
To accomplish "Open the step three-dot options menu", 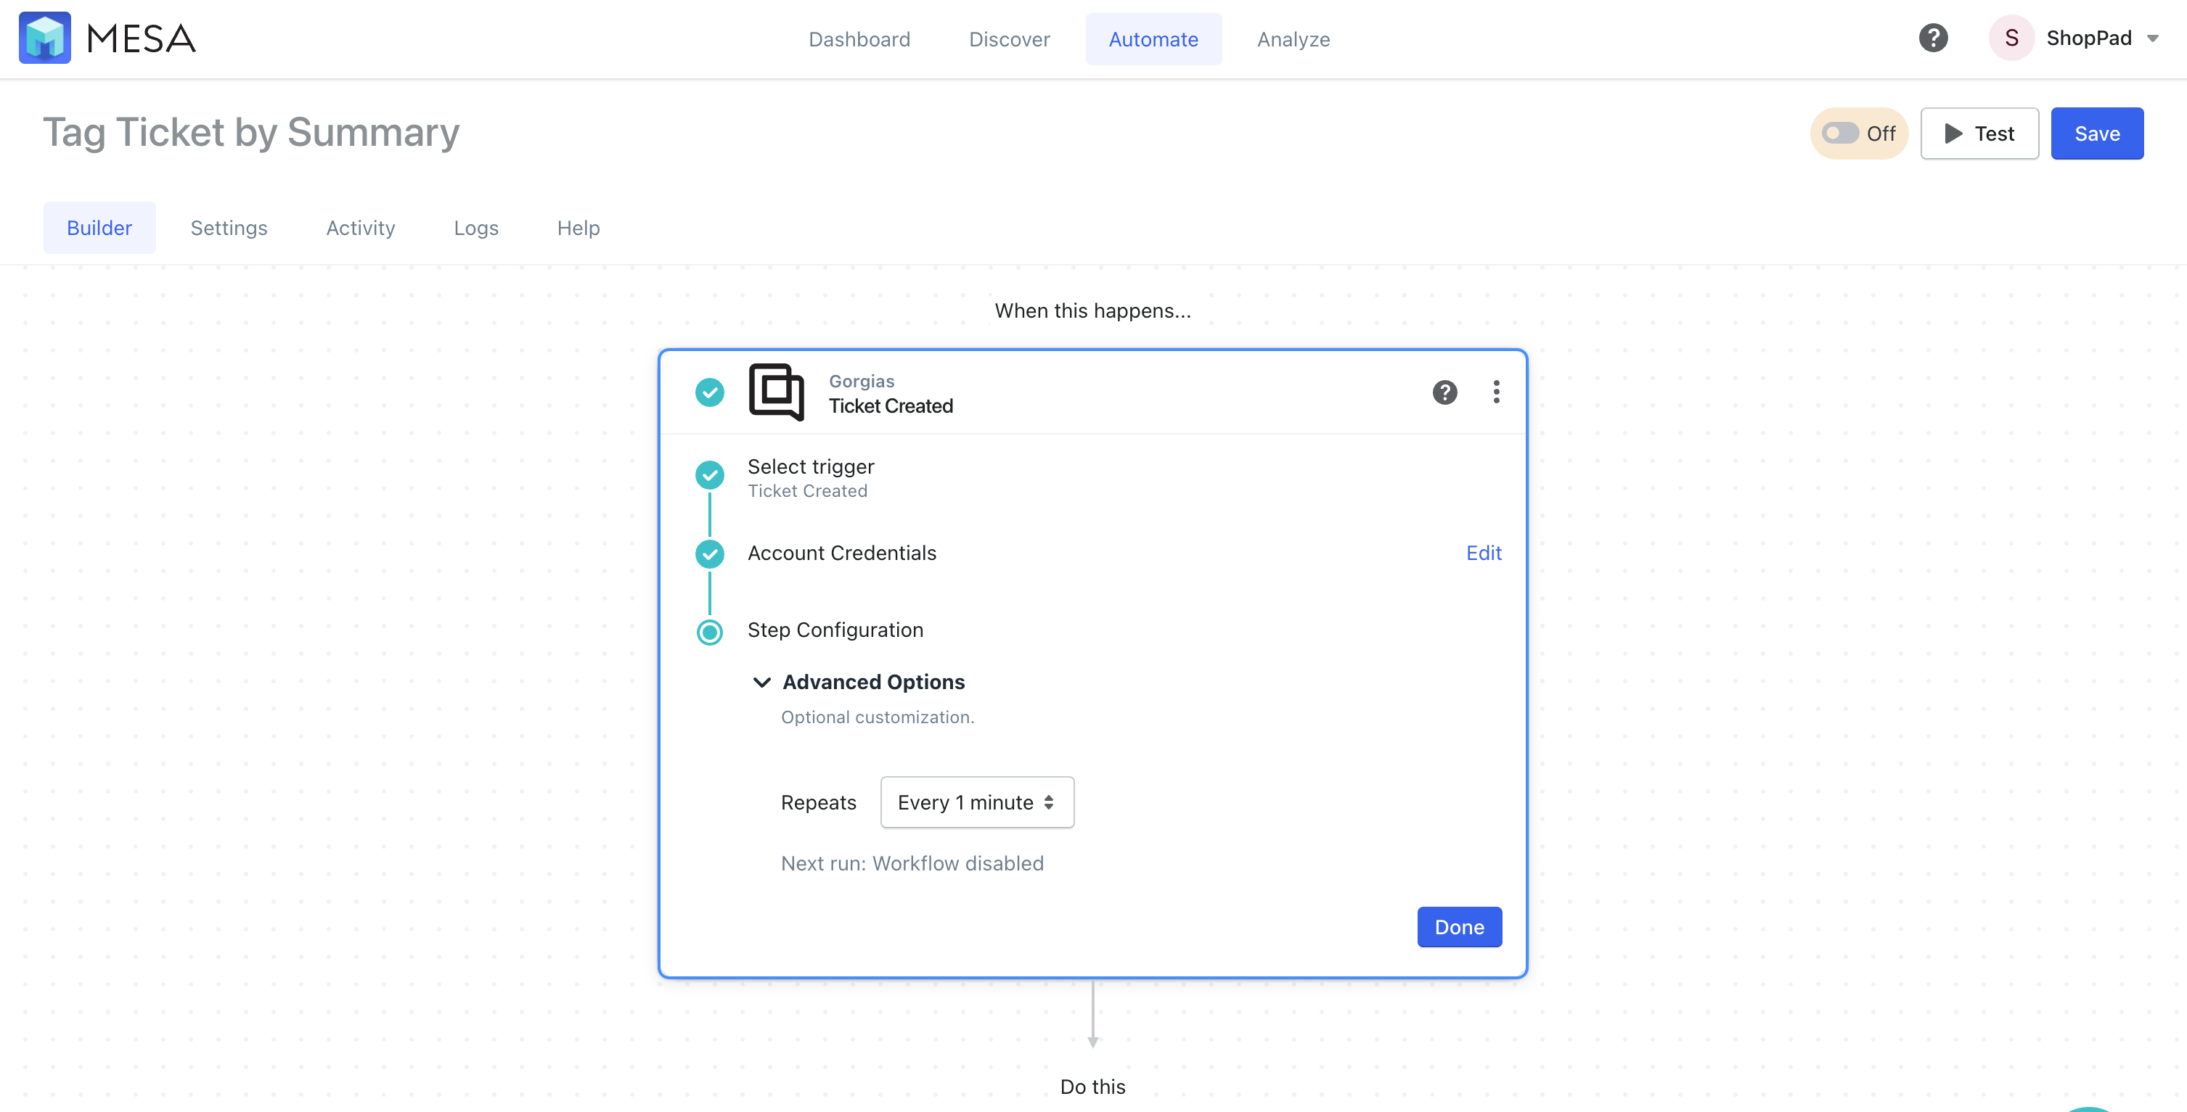I will point(1496,392).
